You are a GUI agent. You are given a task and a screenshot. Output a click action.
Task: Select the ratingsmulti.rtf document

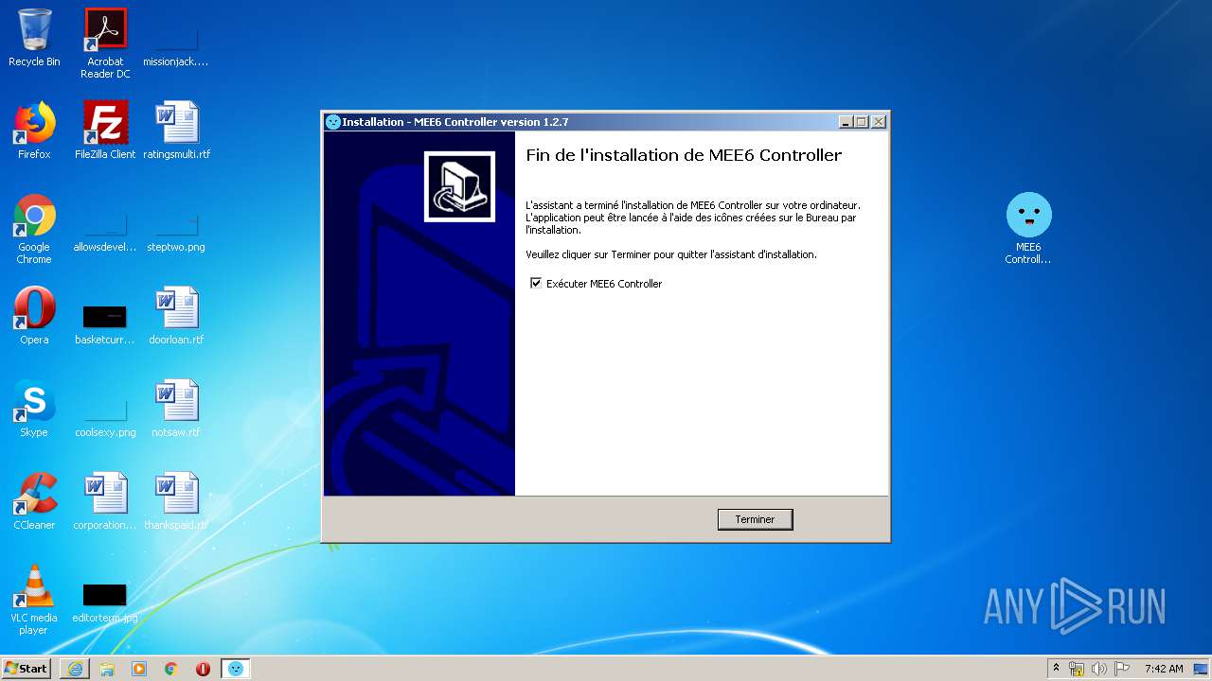click(x=176, y=131)
